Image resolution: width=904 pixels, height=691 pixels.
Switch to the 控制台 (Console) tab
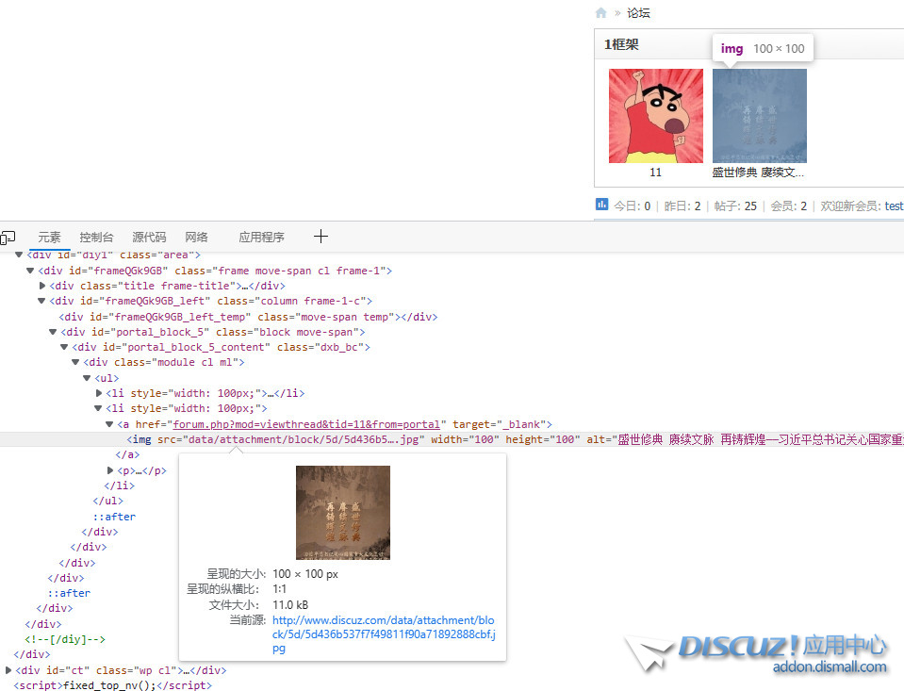pos(96,238)
